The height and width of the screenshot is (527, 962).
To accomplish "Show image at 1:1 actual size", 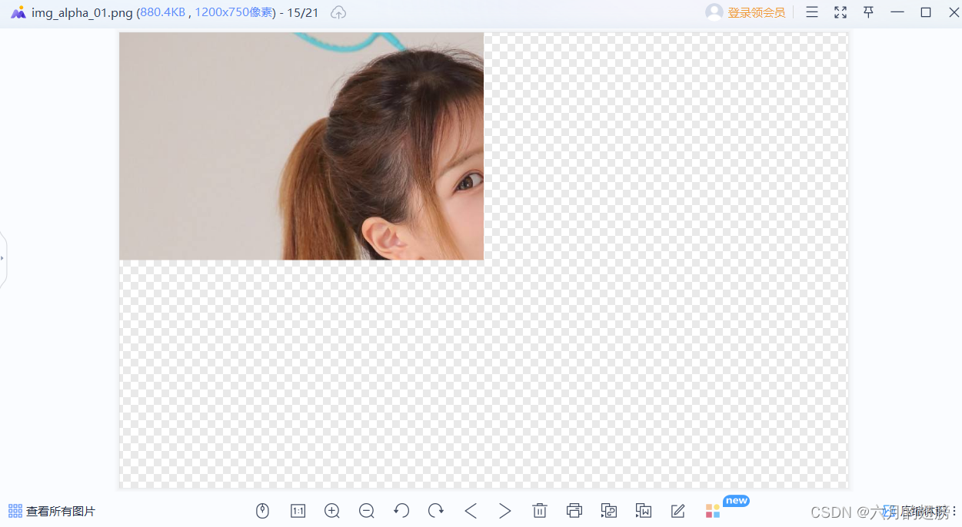I will click(298, 511).
